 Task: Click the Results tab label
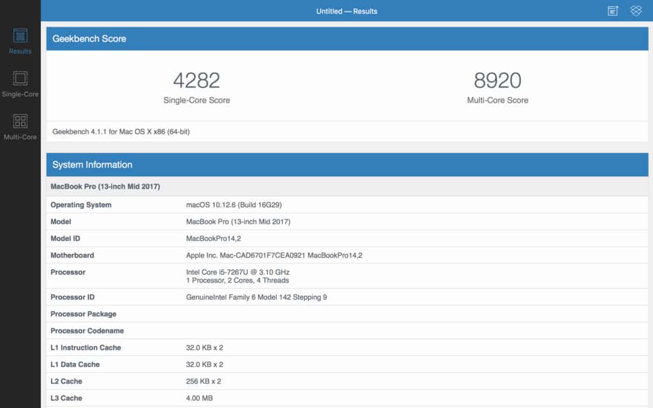(x=20, y=51)
